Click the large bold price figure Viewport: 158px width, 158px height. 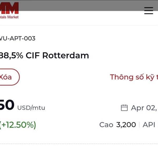pyautogui.click(x=7, y=105)
